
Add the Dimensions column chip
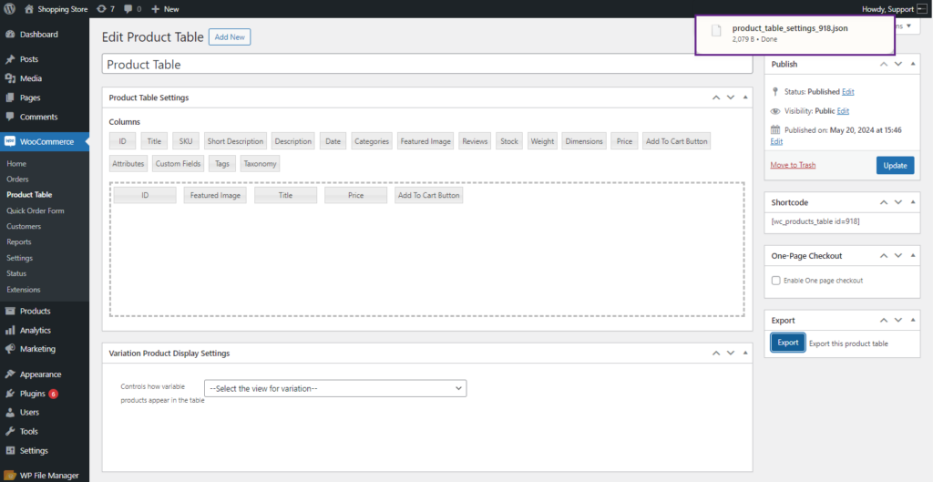pos(584,141)
